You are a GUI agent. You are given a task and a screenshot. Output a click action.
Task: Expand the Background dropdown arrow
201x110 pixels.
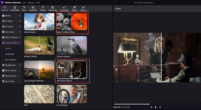(20, 65)
